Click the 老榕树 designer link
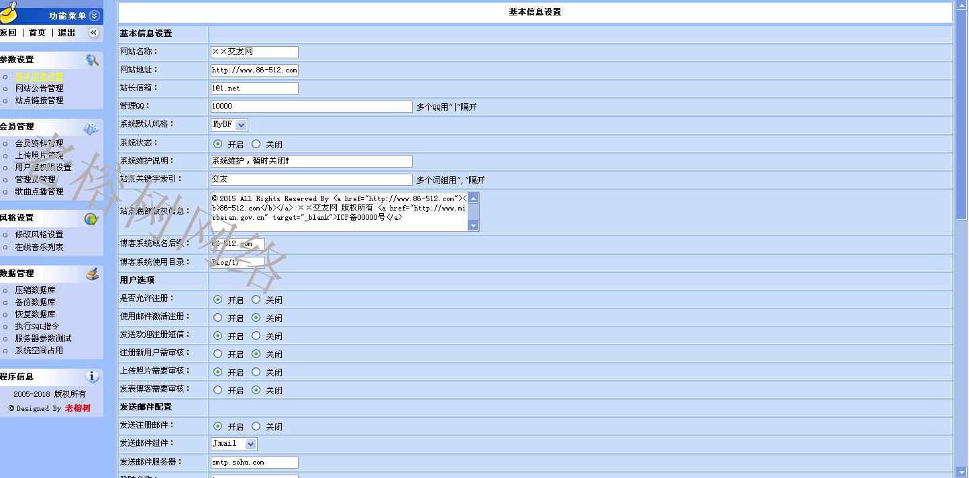 pos(77,408)
